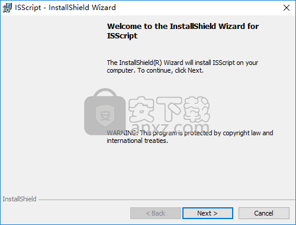The height and width of the screenshot is (225, 296).
Task: Click the InstallShield branding label at the bottom
Action: tap(20, 199)
